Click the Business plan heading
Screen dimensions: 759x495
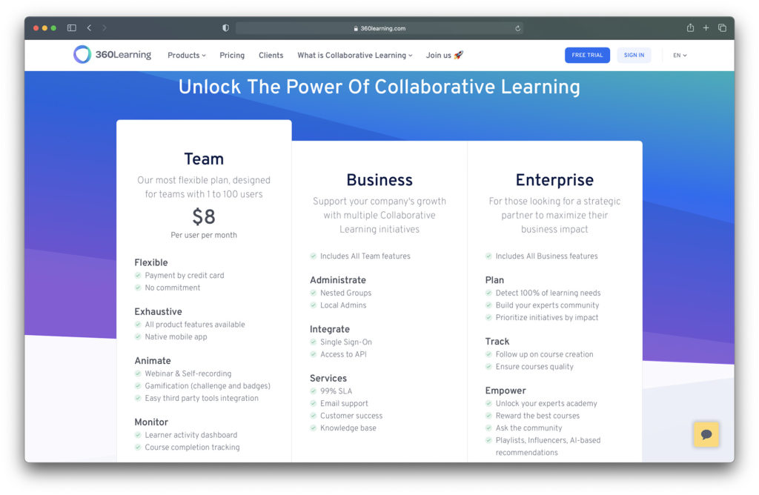379,180
